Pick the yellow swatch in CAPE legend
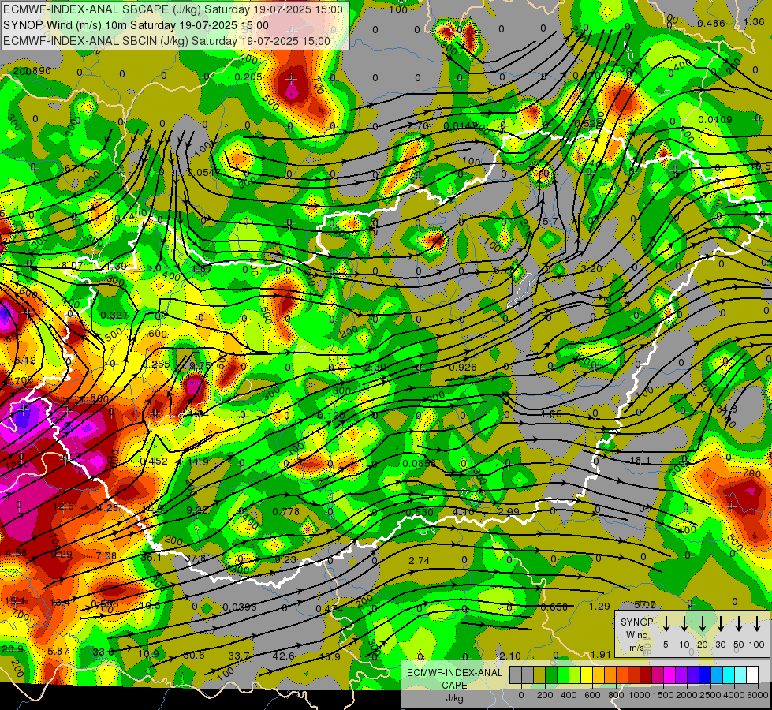Screen dimensions: 772x710 coord(587,675)
